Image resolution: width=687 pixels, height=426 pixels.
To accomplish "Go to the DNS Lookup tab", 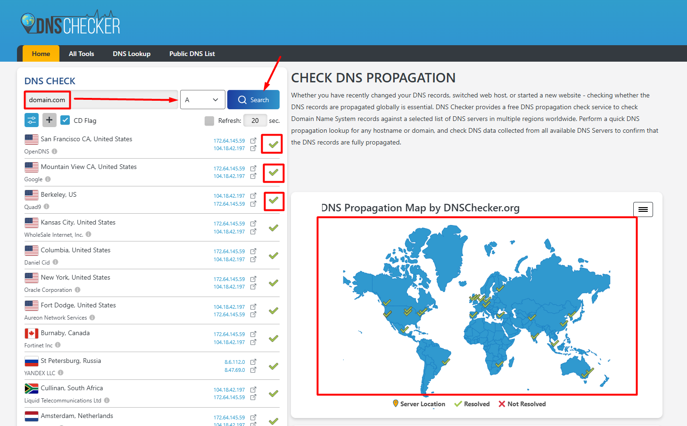I will pyautogui.click(x=132, y=54).
